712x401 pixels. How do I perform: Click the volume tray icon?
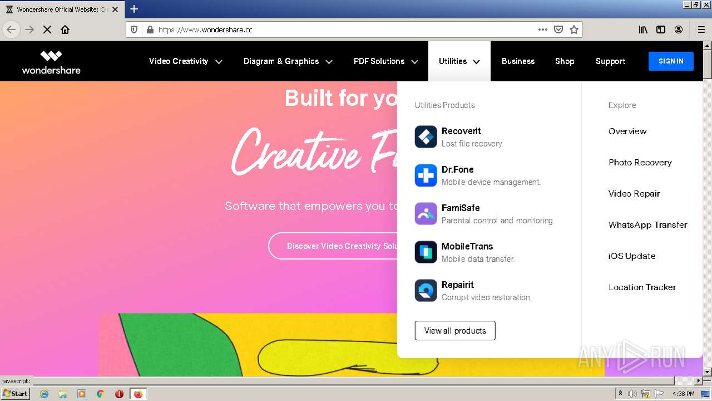coord(632,394)
